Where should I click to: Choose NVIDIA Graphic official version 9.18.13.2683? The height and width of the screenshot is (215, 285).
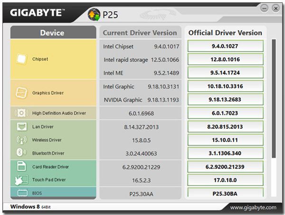click(225, 100)
